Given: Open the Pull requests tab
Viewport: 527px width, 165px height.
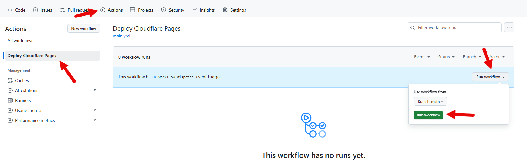Looking at the screenshot, I should tap(75, 10).
